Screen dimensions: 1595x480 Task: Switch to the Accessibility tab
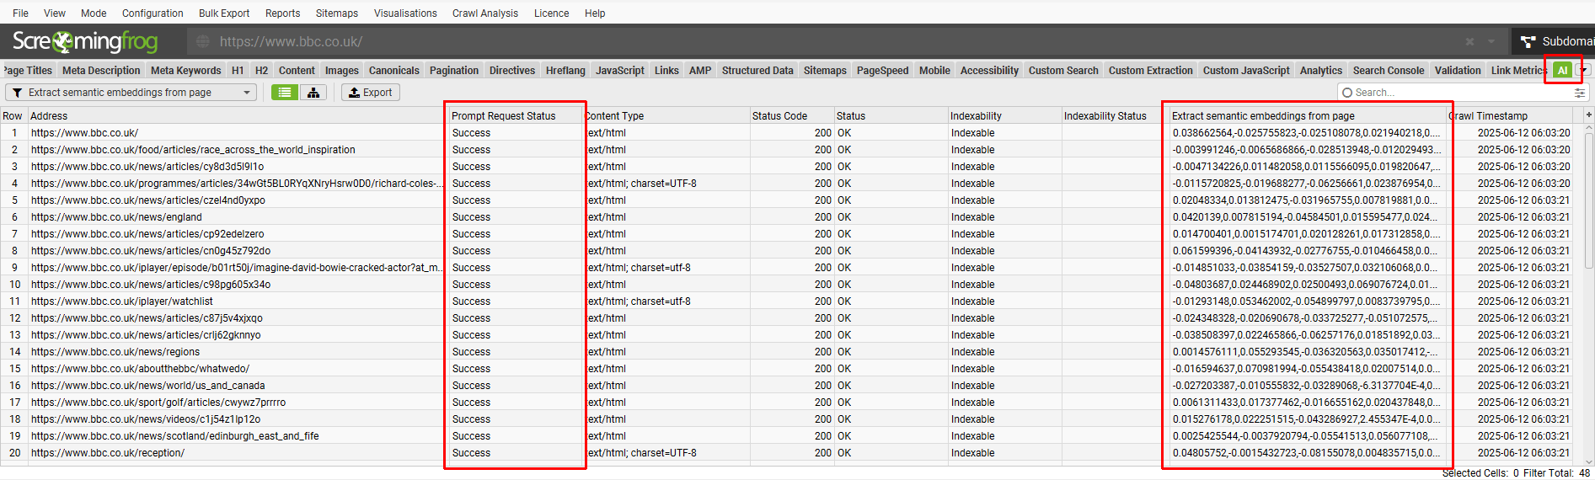coord(989,71)
